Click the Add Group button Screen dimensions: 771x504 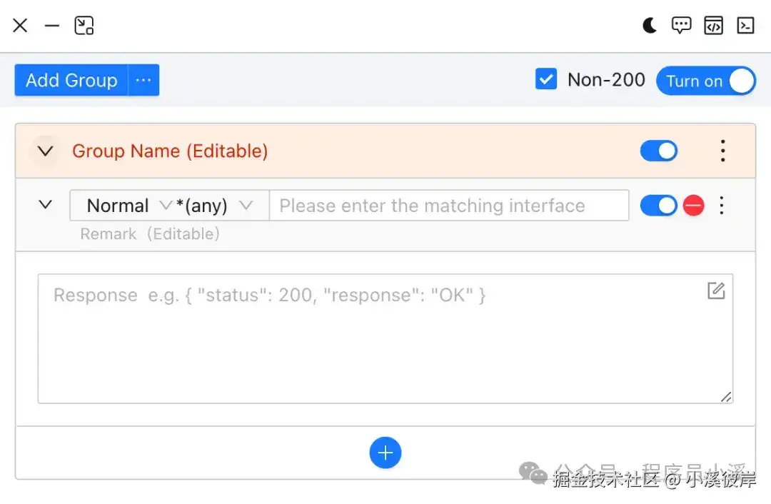click(71, 80)
